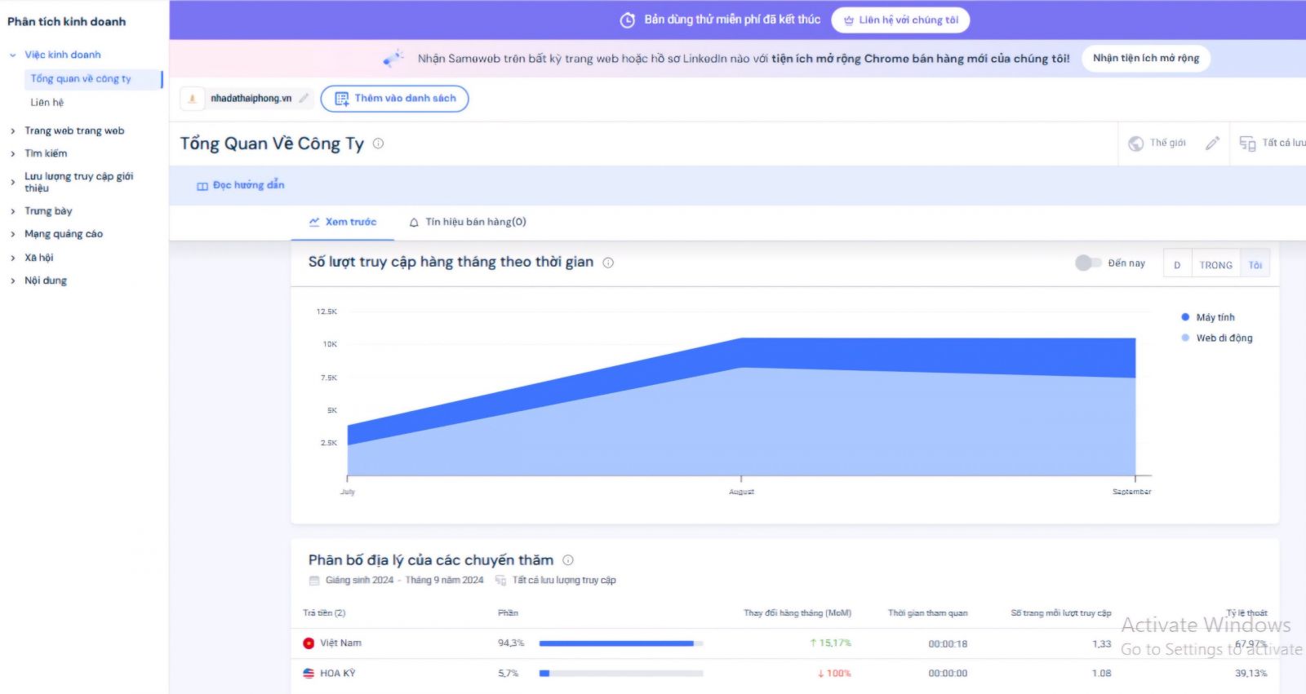Expand the Tìm kiếm sidebar section
1306x694 pixels.
(x=46, y=153)
